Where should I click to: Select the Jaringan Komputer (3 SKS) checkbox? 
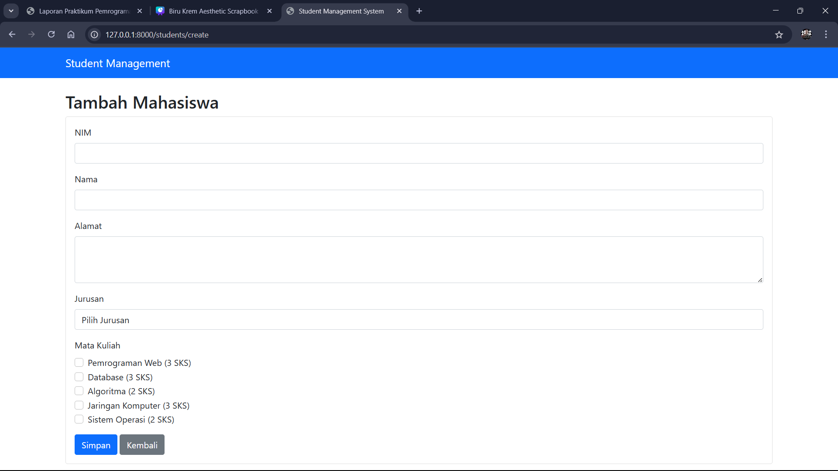point(79,405)
